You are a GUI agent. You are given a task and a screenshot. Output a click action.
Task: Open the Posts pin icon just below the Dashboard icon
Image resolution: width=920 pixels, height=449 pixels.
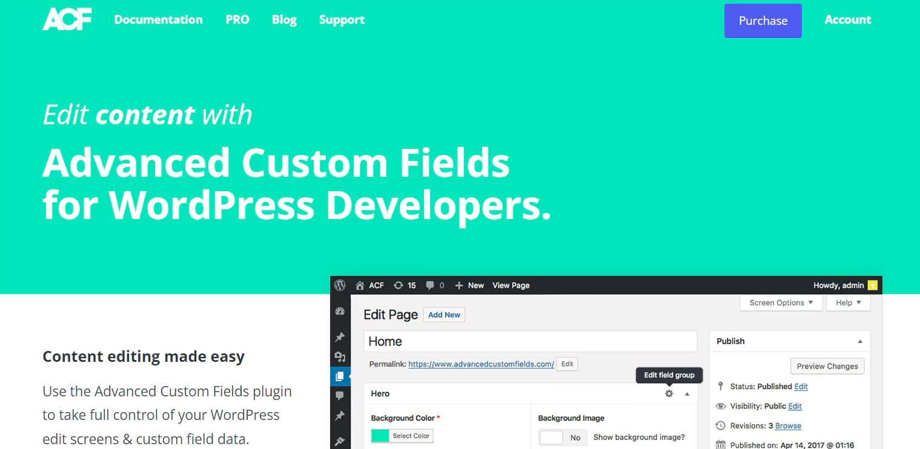tap(340, 336)
